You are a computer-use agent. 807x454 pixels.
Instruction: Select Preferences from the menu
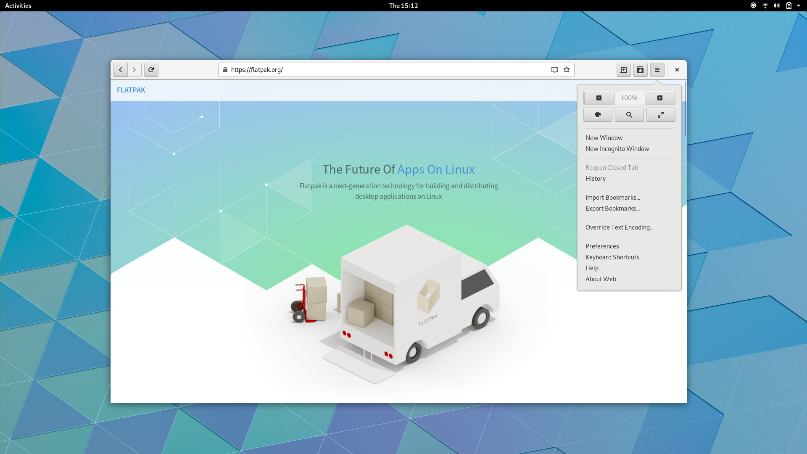click(602, 246)
